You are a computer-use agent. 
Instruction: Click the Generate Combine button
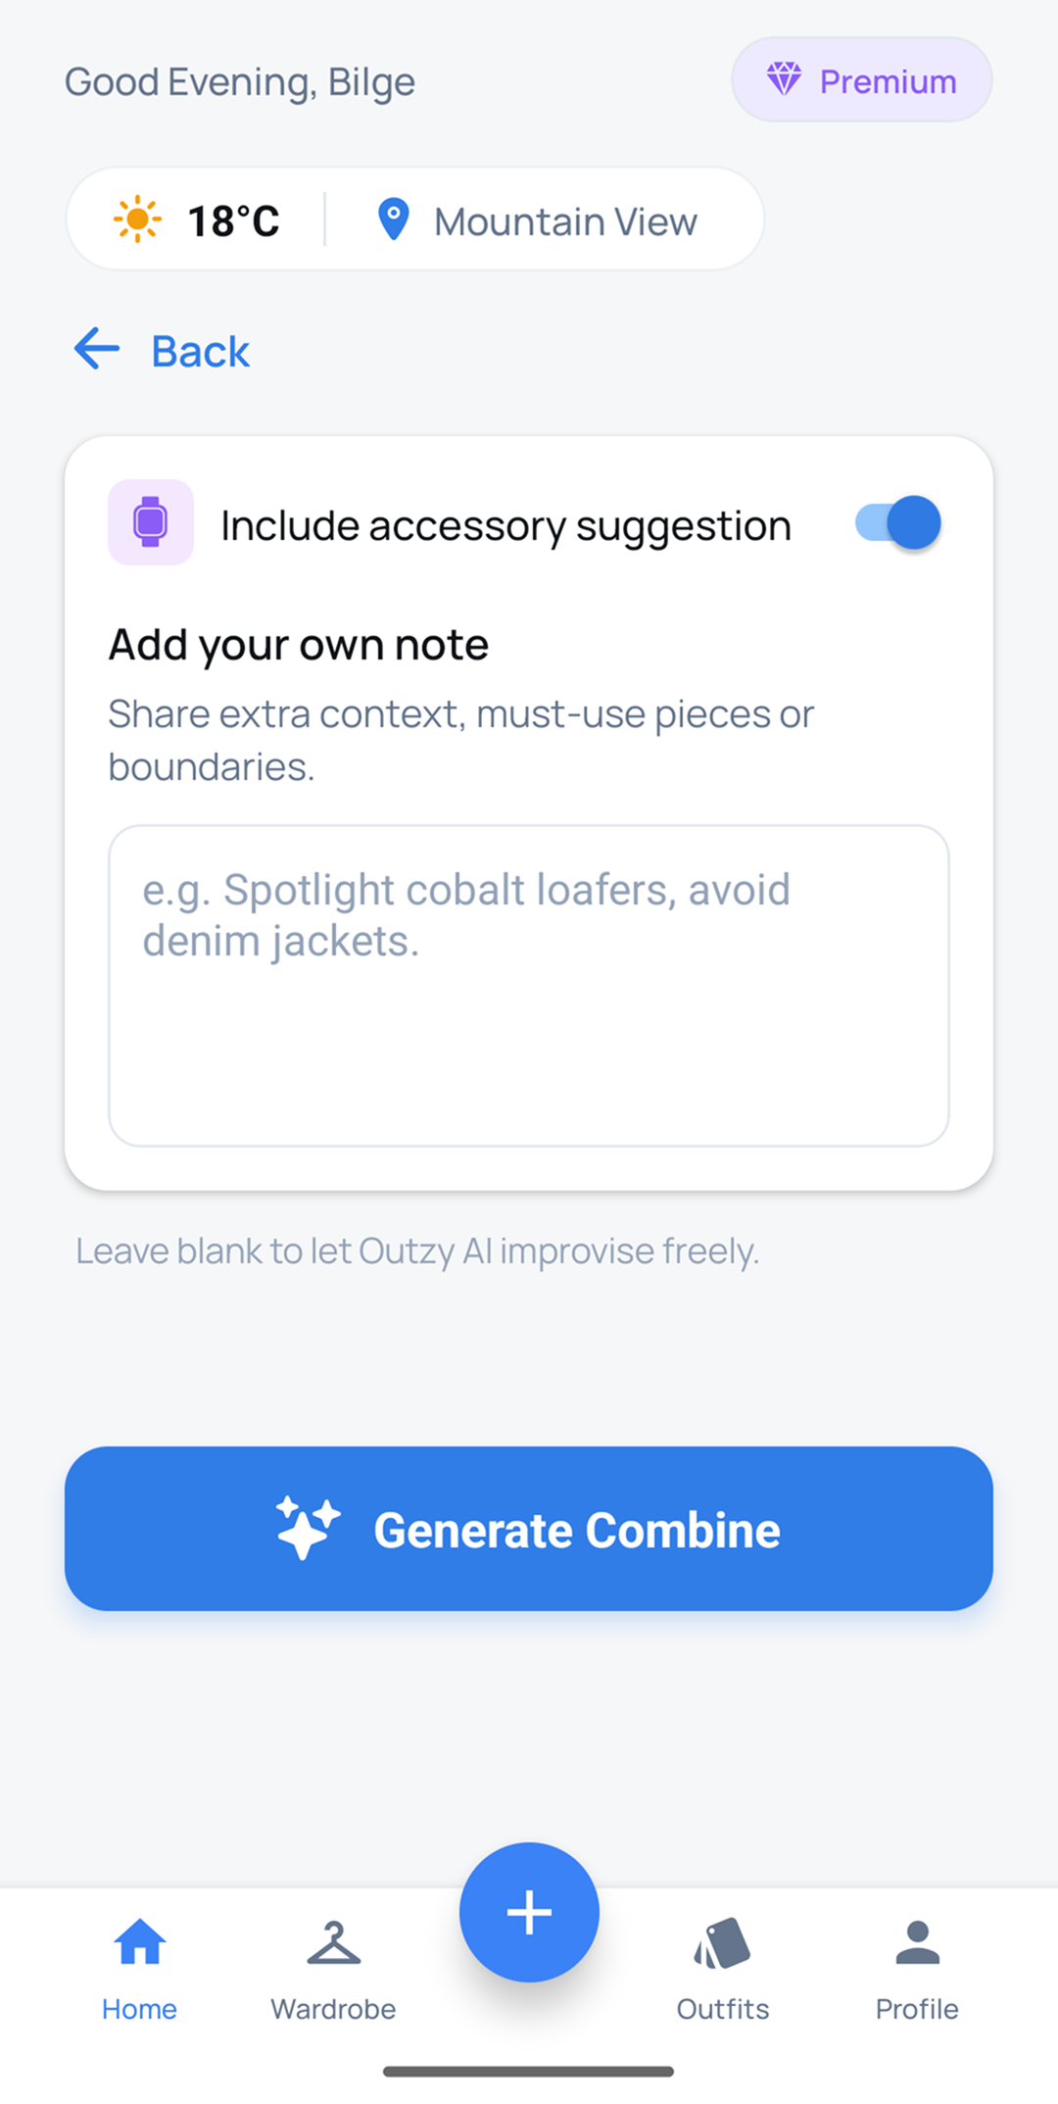click(529, 1529)
